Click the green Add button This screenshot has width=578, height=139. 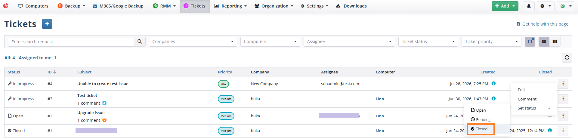[505, 6]
